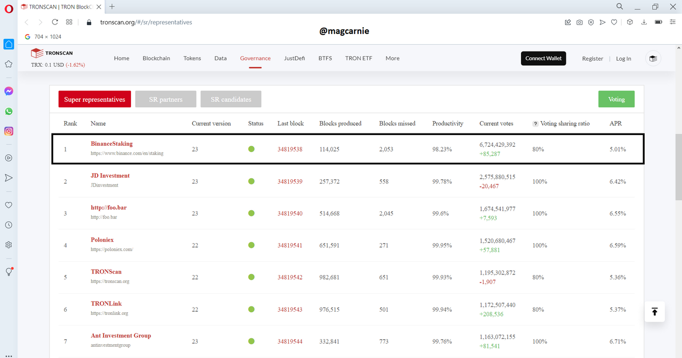Open the Log In link
Screen dimensions: 682x358
point(623,59)
